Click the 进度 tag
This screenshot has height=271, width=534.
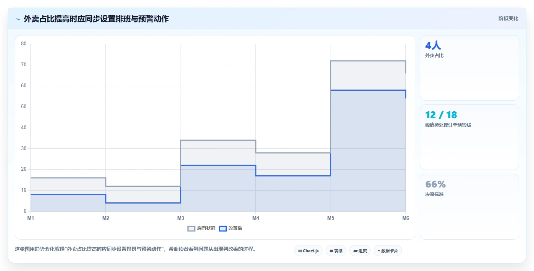click(x=360, y=251)
